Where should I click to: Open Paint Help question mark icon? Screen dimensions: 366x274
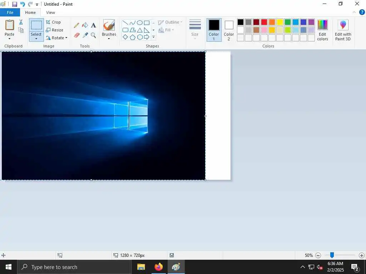coord(362,12)
